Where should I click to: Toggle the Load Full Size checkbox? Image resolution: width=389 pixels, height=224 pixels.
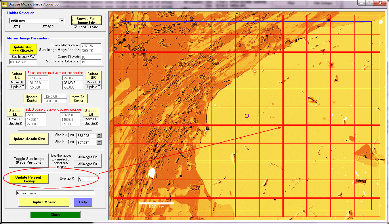coord(75,27)
